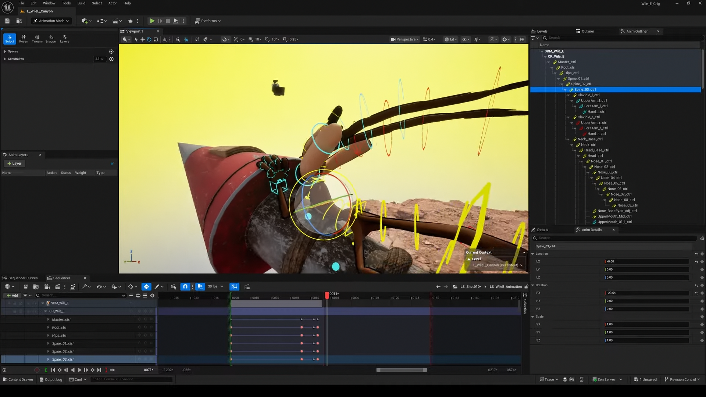Toggle Sequencer auto-key blue icon

[x=146, y=287]
